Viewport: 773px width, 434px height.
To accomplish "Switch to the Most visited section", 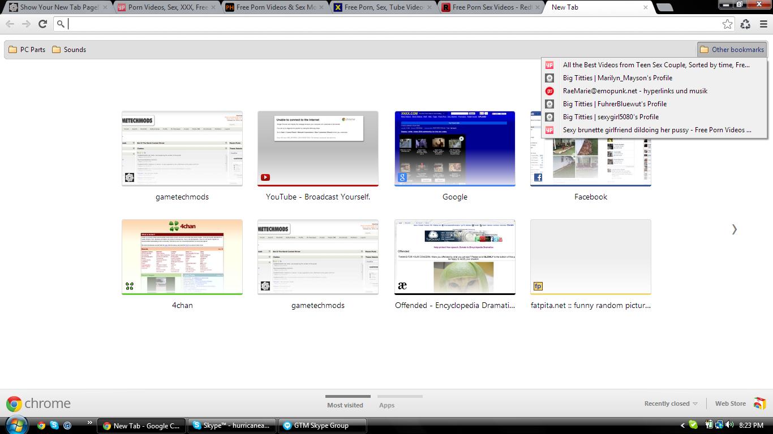I will [345, 405].
